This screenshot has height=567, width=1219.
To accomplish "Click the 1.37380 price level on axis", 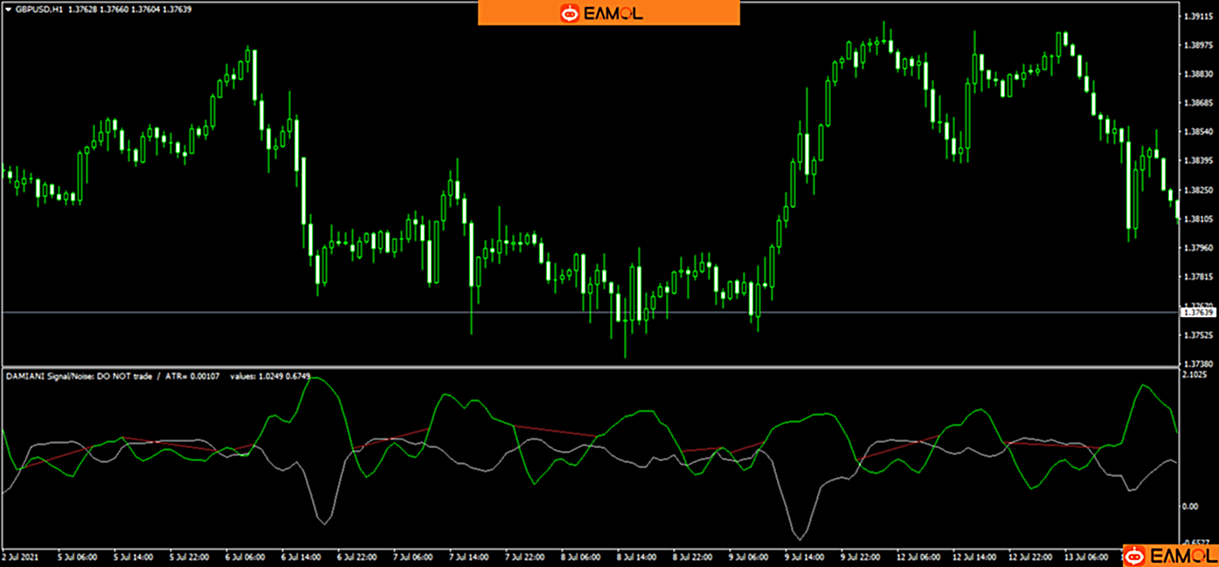I will (1196, 363).
